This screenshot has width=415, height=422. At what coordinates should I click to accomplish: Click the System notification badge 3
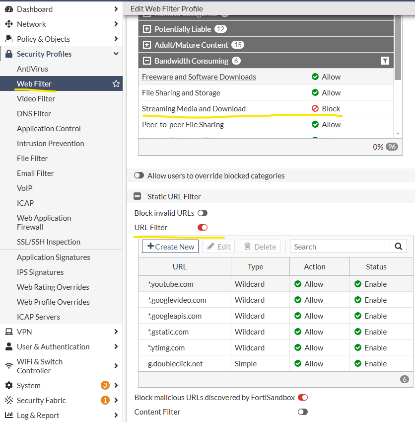tap(105, 385)
